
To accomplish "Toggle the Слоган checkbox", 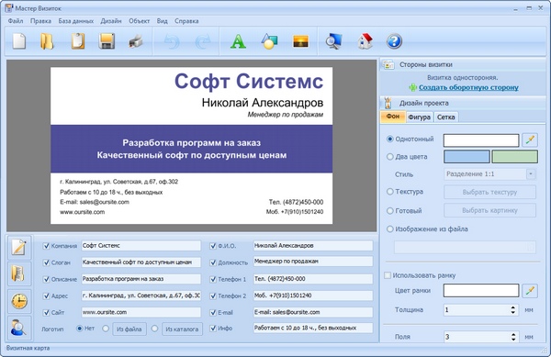I will [x=46, y=262].
